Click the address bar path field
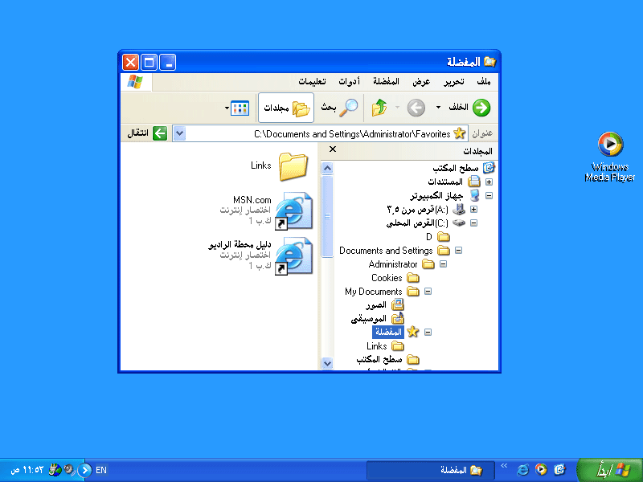643x482 pixels. [x=320, y=133]
